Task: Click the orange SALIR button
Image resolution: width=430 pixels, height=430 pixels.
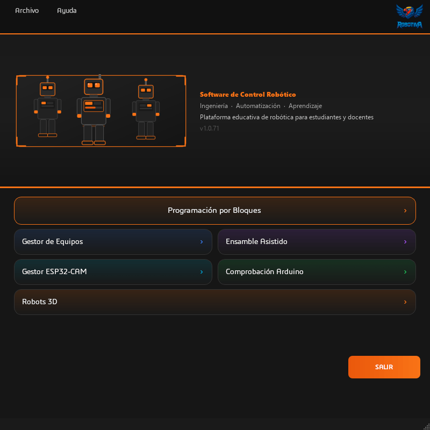Action: (384, 367)
